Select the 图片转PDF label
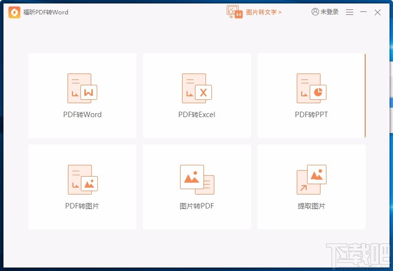The width and height of the screenshot is (393, 271). [197, 206]
